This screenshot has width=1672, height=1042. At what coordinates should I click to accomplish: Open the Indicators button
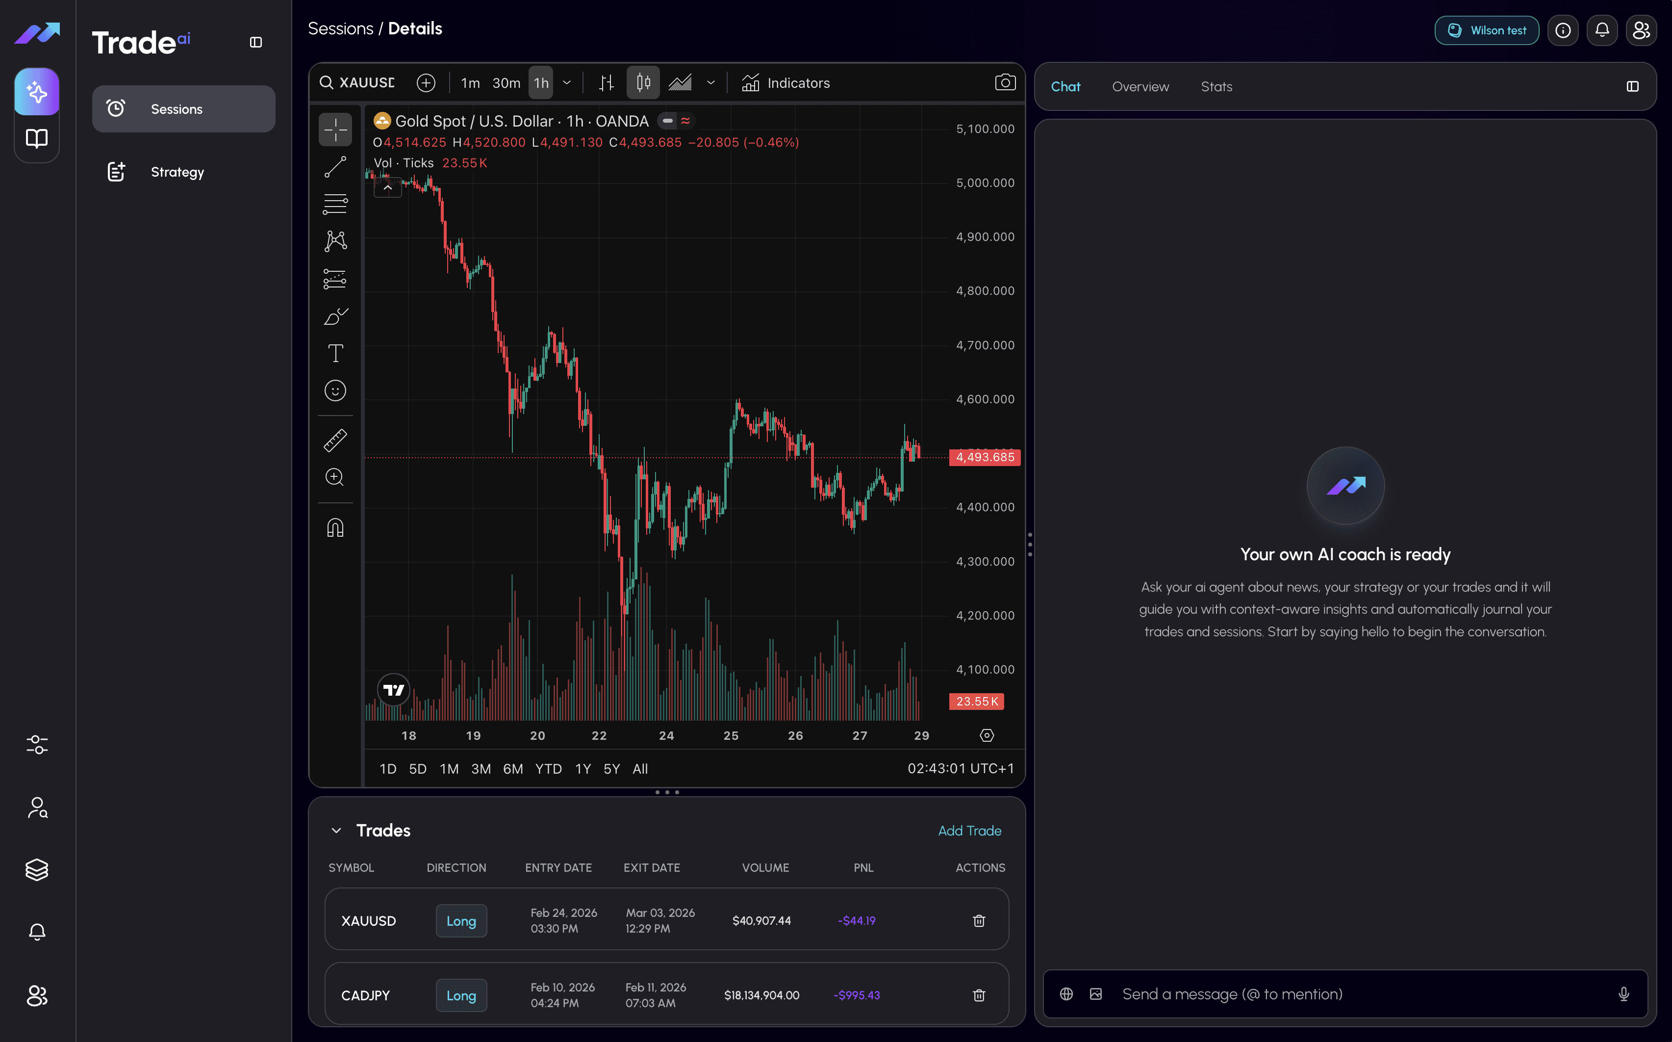point(785,83)
